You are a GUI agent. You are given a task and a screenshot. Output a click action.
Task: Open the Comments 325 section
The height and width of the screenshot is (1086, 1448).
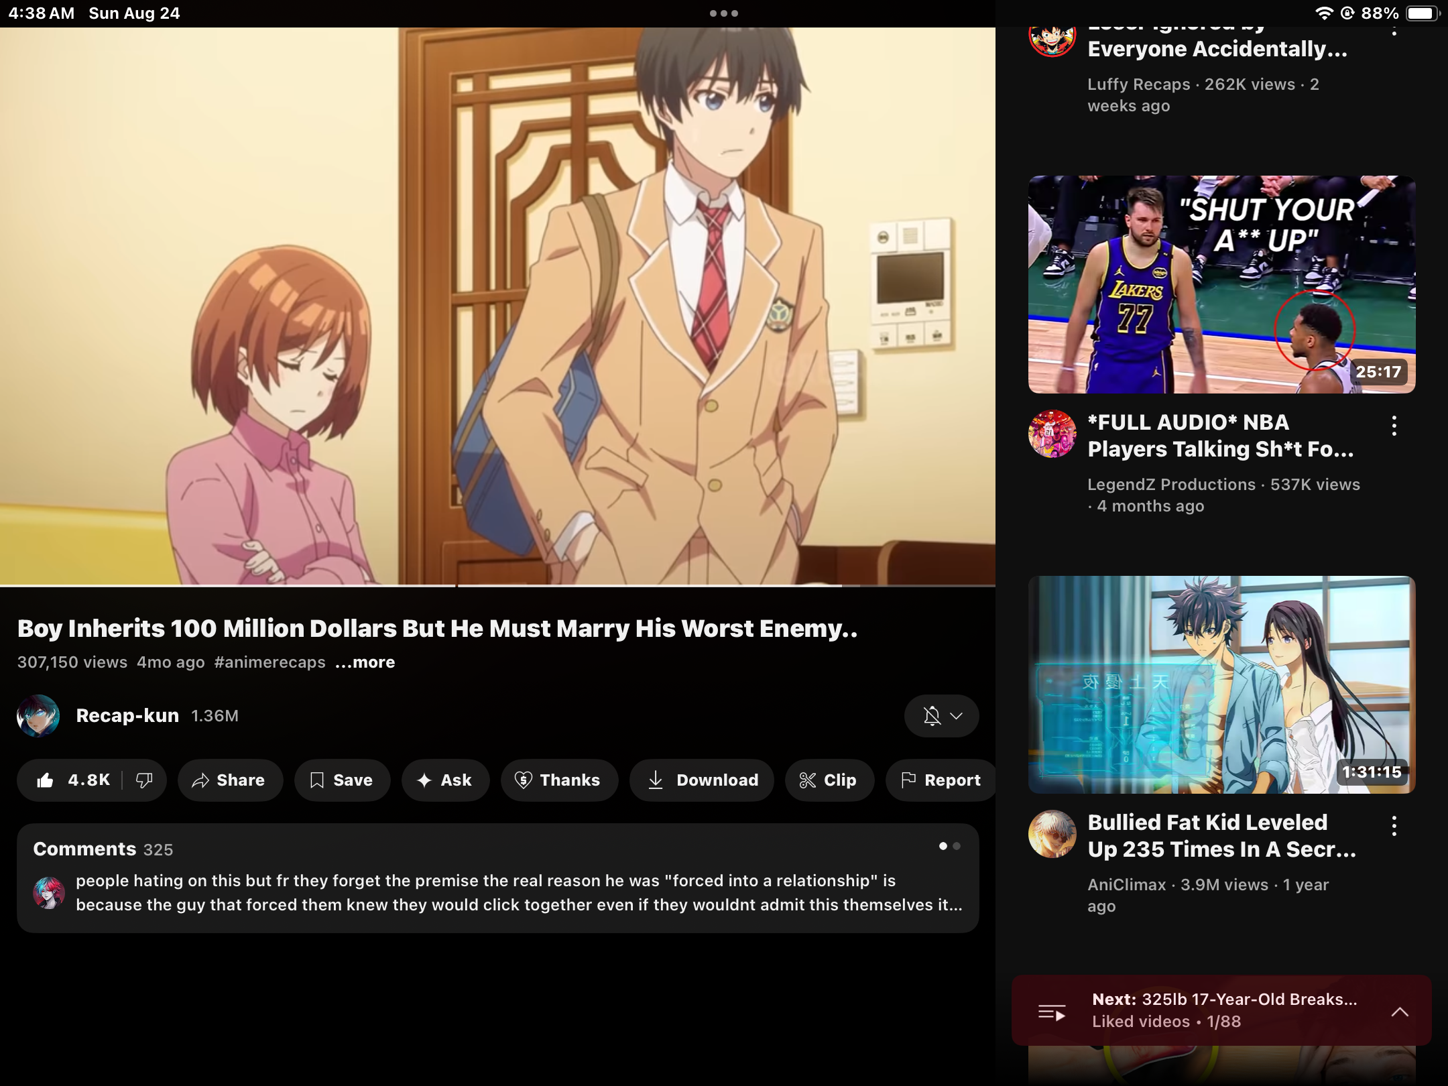tap(497, 878)
